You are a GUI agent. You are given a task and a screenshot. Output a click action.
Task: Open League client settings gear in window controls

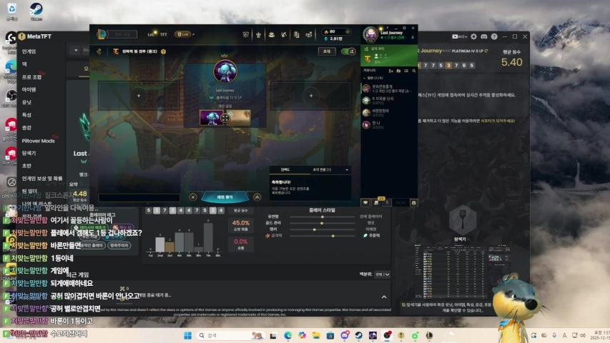[x=404, y=28]
